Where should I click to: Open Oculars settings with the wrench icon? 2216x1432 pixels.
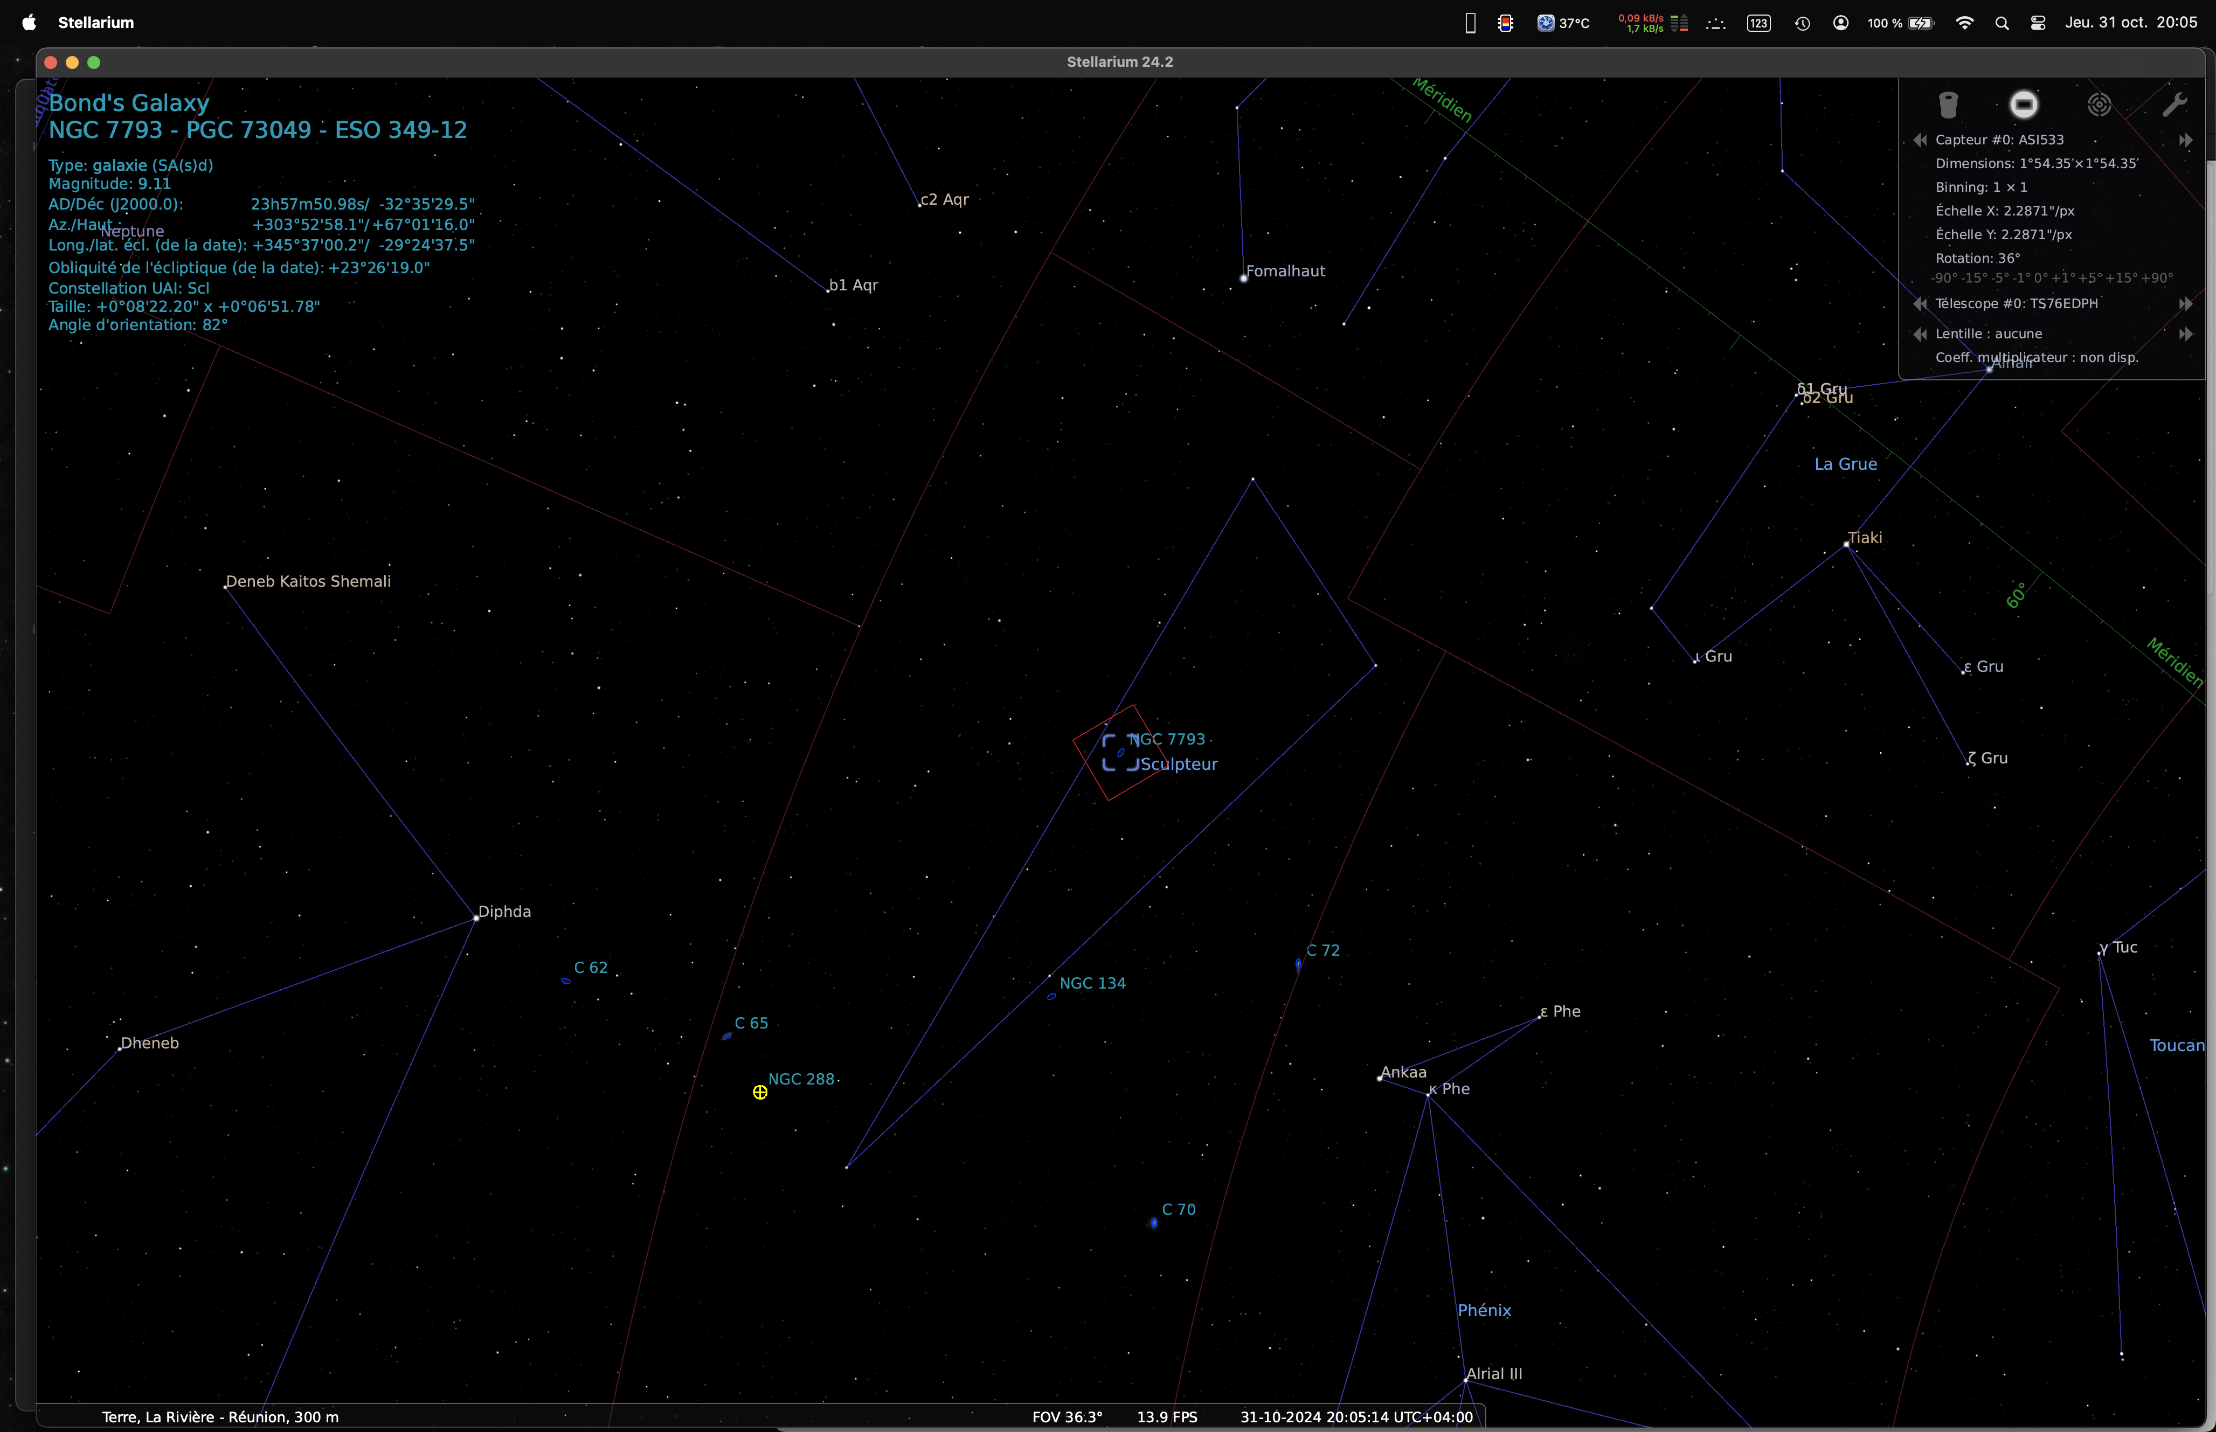[2174, 104]
